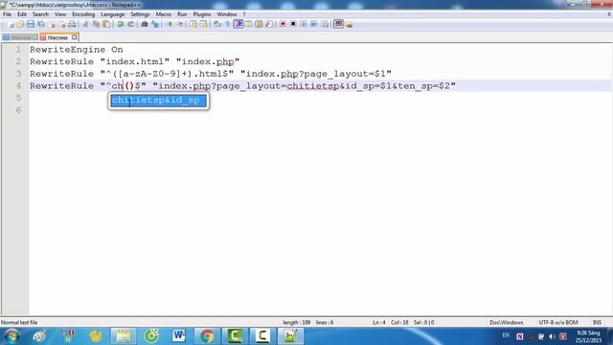Click the Dos\Windows line-ending status field

pos(507,323)
